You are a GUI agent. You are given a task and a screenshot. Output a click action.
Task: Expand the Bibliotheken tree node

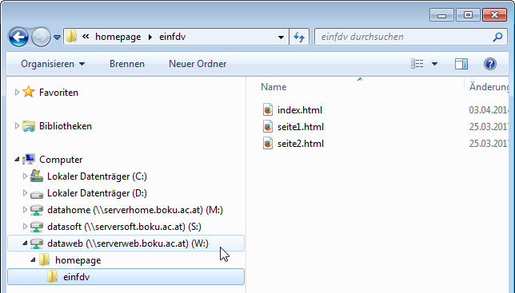click(x=17, y=126)
